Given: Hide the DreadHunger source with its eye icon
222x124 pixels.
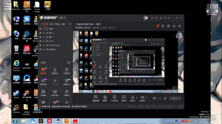Looking at the screenshot, I should 40,45.
